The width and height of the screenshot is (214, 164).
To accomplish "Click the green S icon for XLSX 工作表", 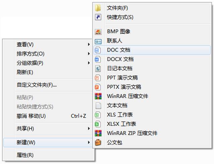I will point(98,124).
